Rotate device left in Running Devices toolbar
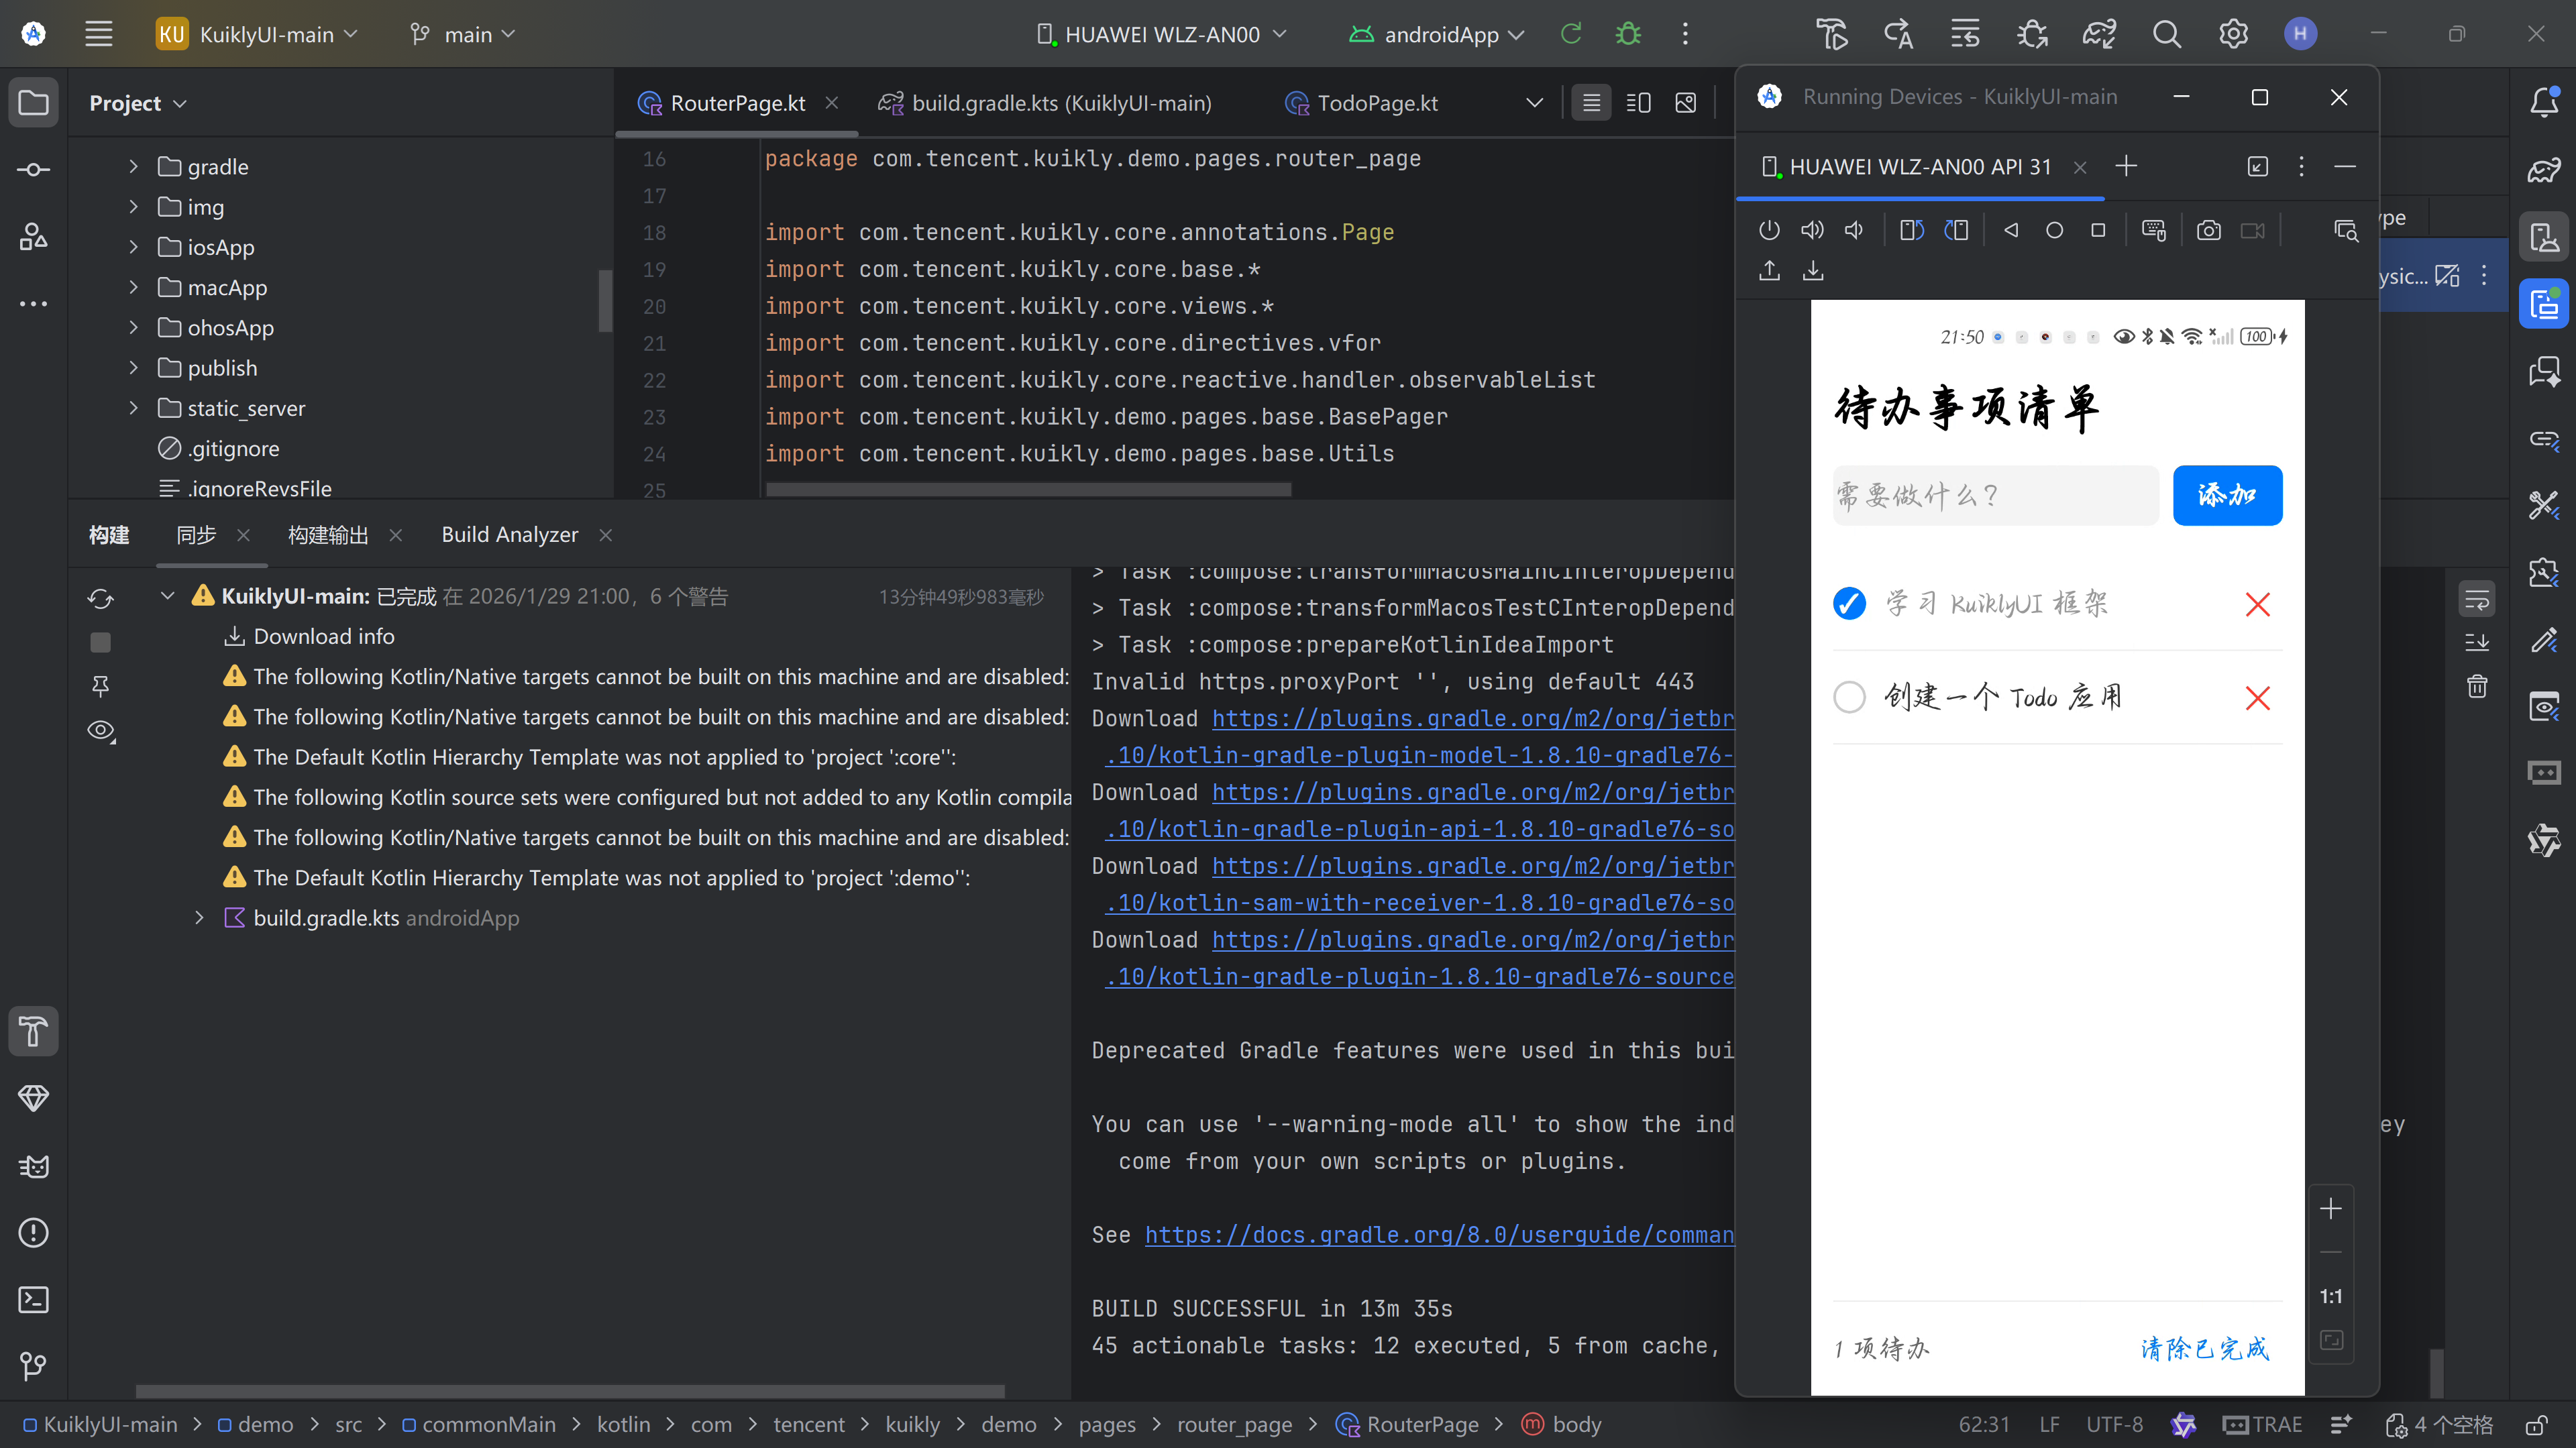The height and width of the screenshot is (1448, 2576). click(x=1911, y=231)
